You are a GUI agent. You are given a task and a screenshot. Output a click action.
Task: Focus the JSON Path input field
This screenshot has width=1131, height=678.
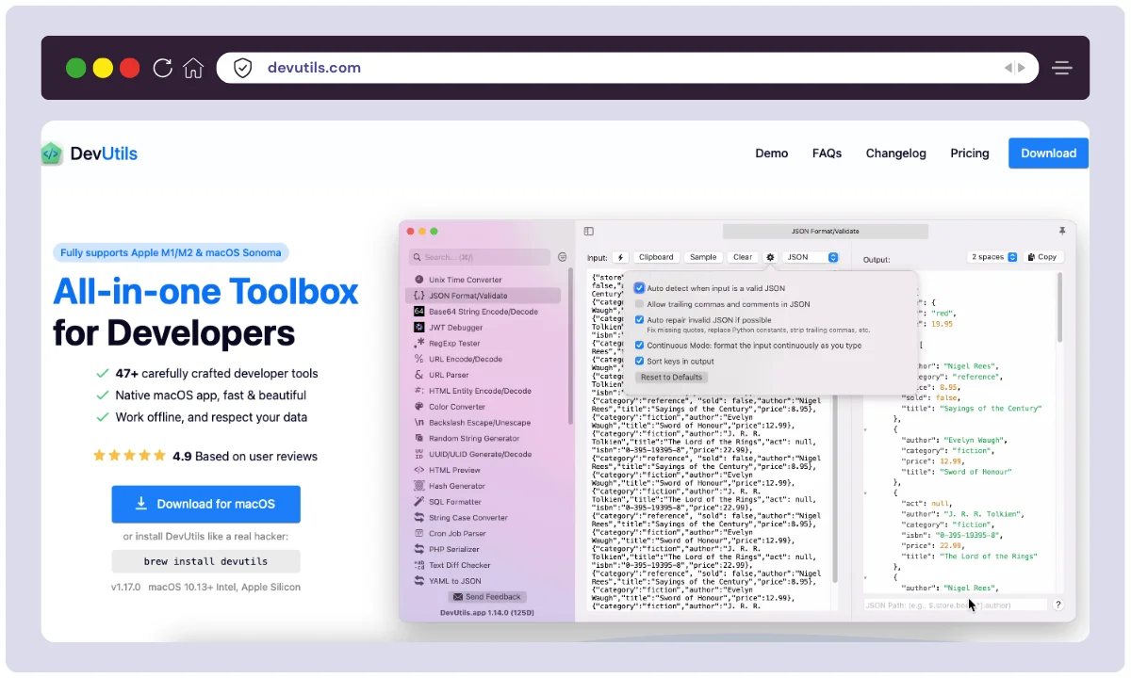(x=956, y=605)
